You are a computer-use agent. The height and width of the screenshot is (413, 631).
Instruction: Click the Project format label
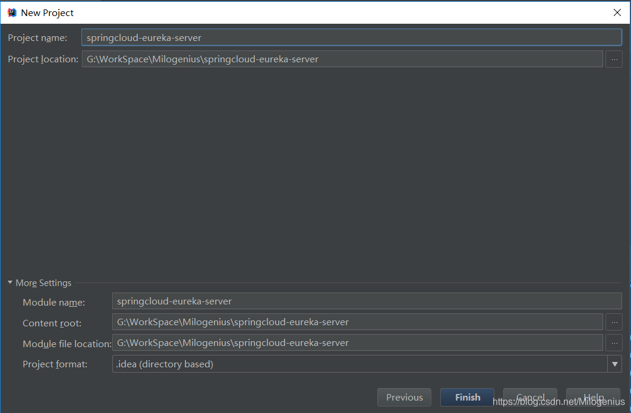point(55,364)
